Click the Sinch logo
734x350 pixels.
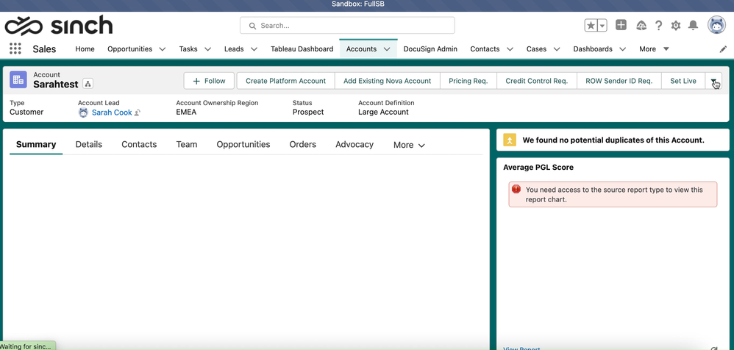tap(59, 25)
